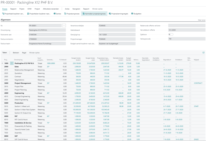Viewport: 206px width, 141px height.
Task: Click the Budgetten icon
Action: 132,14
